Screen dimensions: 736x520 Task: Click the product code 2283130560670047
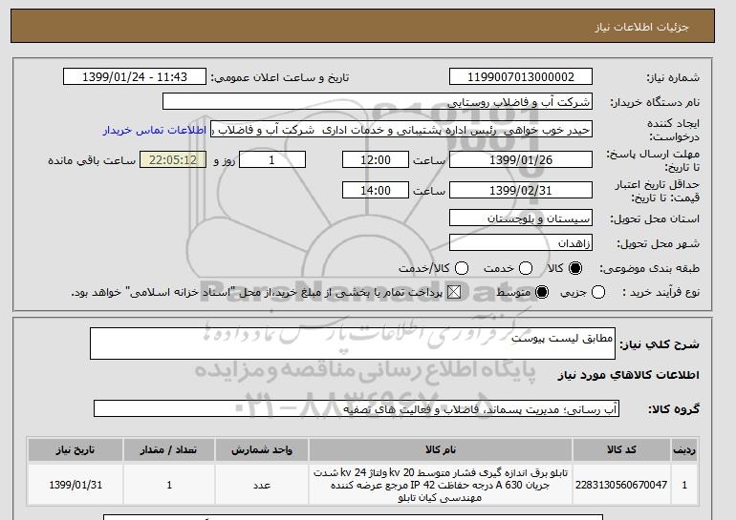tap(621, 485)
